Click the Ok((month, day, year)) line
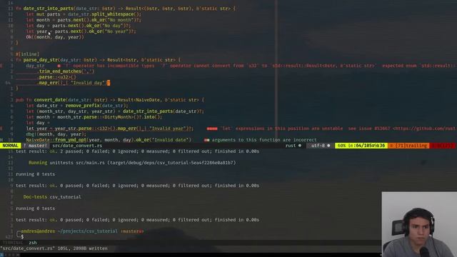 click(55, 37)
